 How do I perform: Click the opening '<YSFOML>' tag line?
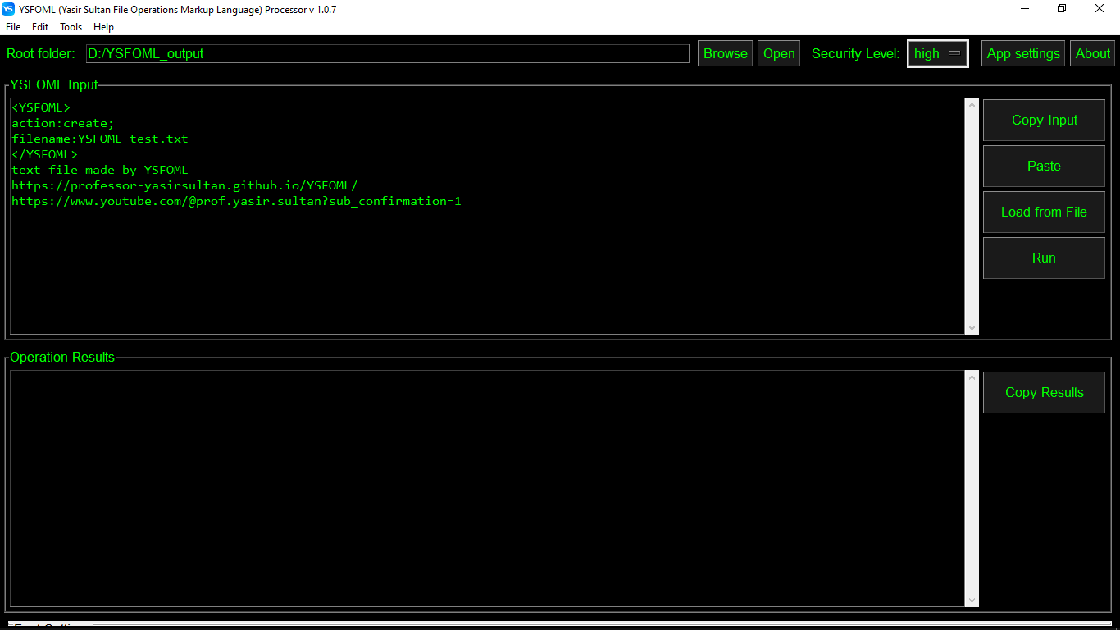point(41,107)
